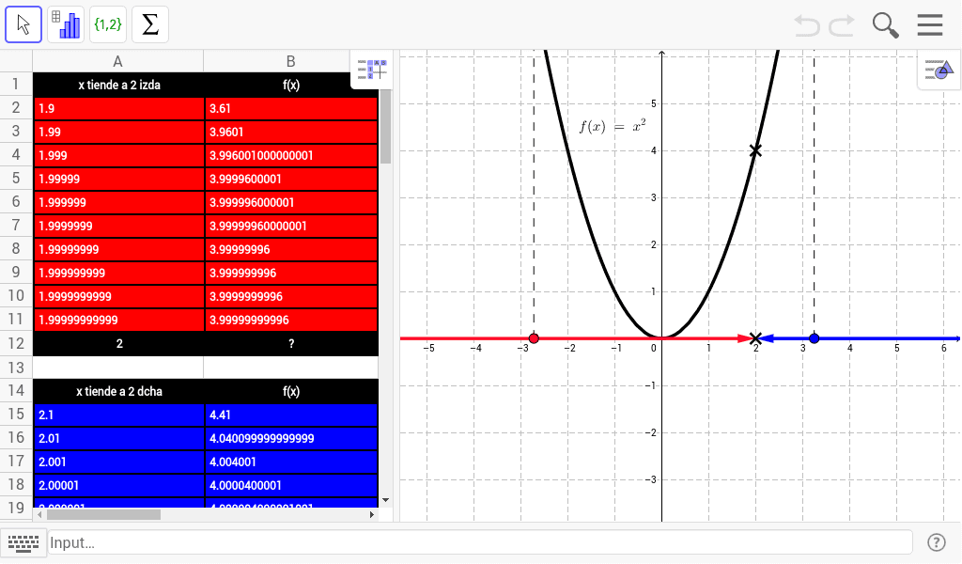
Task: Select the cell containing 1.99999999999
Action: tap(119, 320)
